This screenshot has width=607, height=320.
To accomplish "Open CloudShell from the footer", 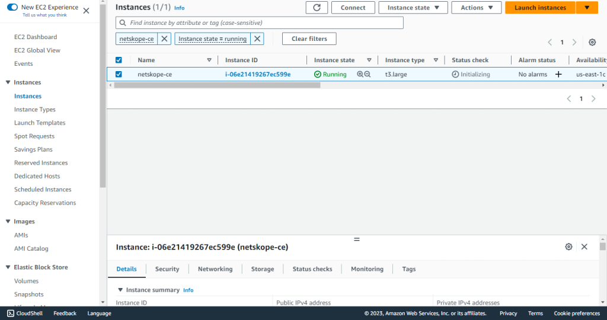I will (x=25, y=313).
